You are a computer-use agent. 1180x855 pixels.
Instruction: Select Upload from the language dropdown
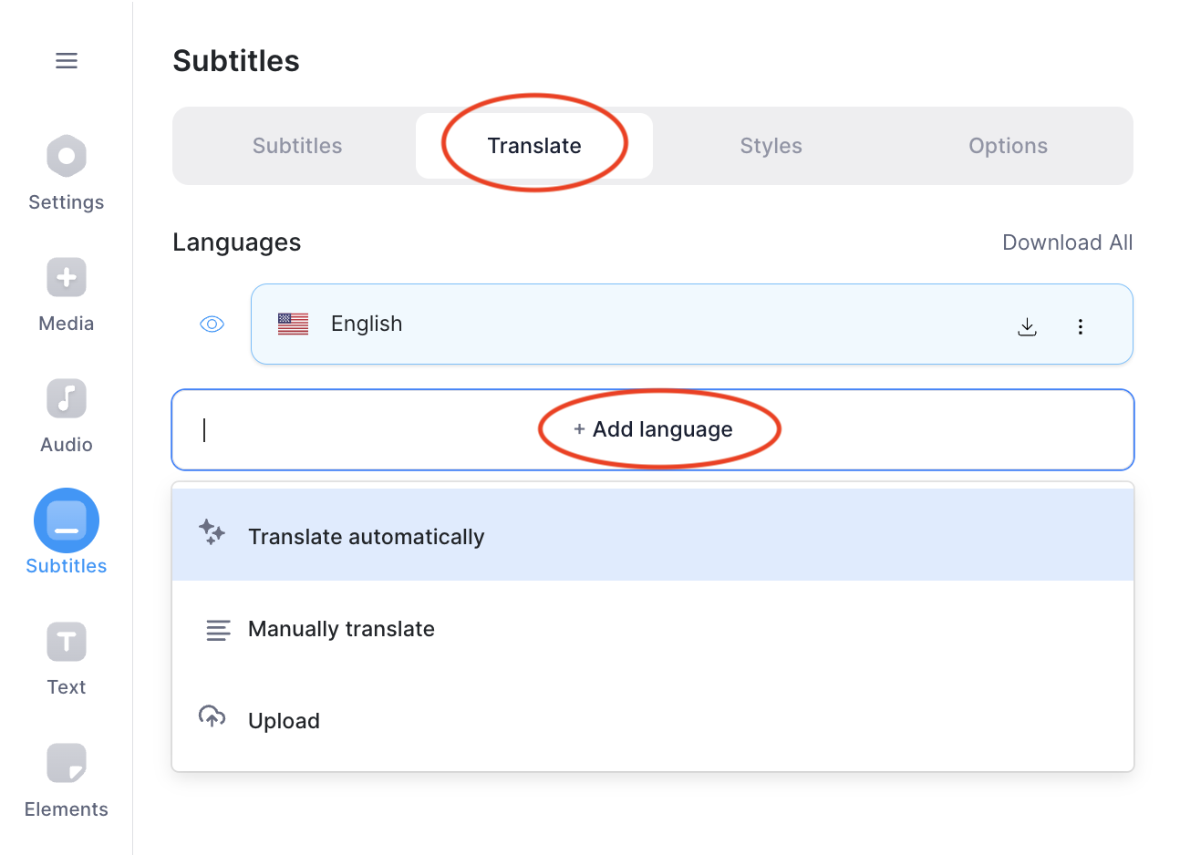coord(284,720)
